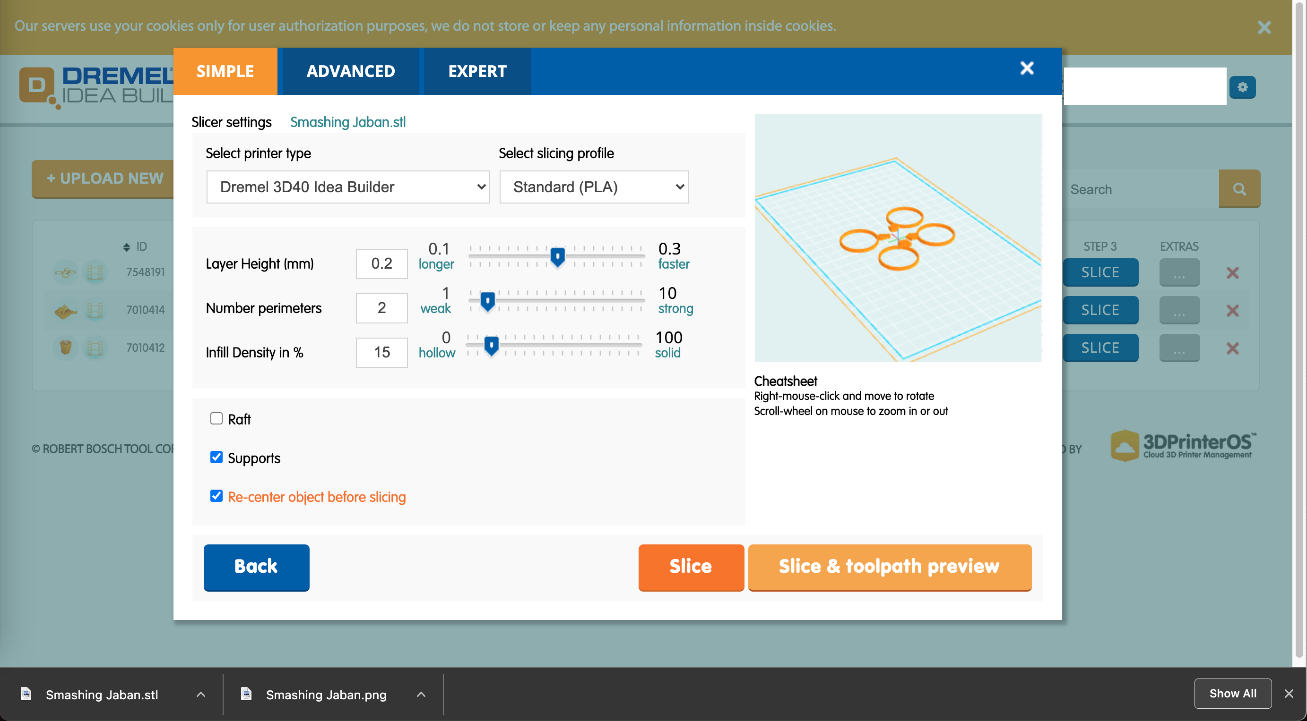The width and height of the screenshot is (1307, 721).
Task: Toggle Re-center object before slicing
Action: tap(216, 496)
